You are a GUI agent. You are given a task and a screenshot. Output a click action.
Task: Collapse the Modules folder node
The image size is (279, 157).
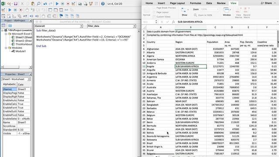[x=6, y=48]
